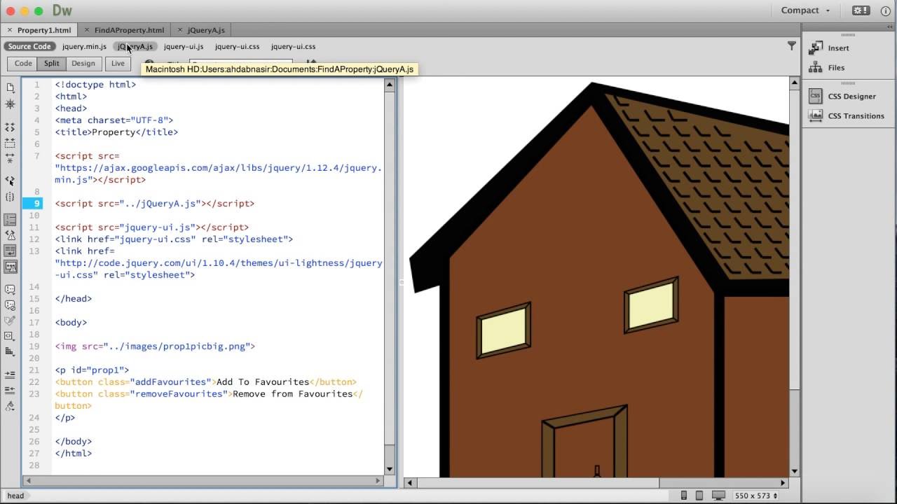
Task: Click the code line "<p id="prop1">"
Action: [92, 370]
